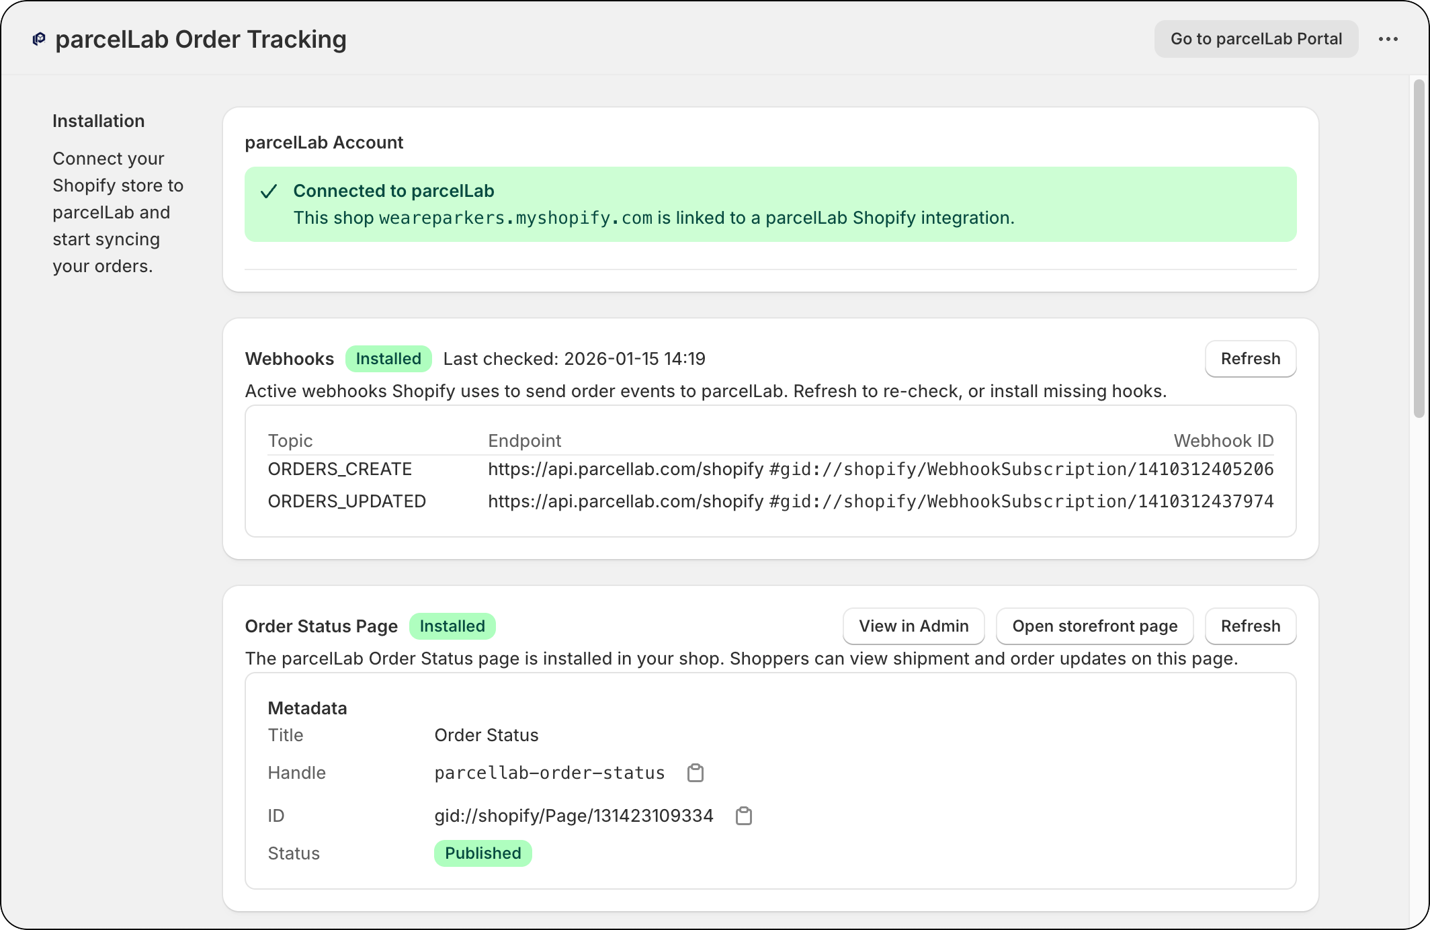Refresh the Webhooks status
Image resolution: width=1430 pixels, height=930 pixels.
pyautogui.click(x=1250, y=359)
